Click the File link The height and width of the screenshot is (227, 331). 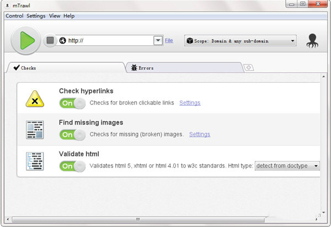point(169,40)
